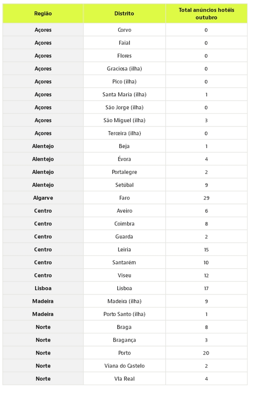Click the Distrito column header
The width and height of the screenshot is (253, 393).
[124, 14]
